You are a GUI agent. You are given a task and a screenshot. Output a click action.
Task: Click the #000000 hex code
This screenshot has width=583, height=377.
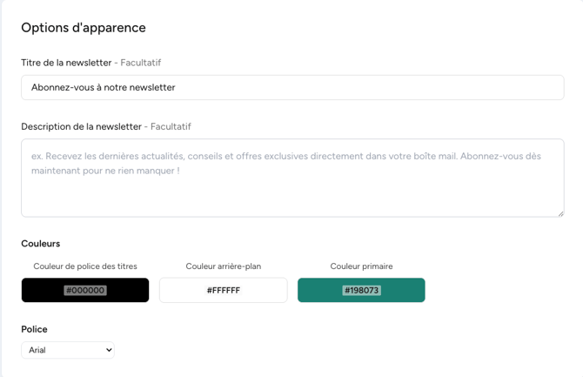[x=85, y=290]
